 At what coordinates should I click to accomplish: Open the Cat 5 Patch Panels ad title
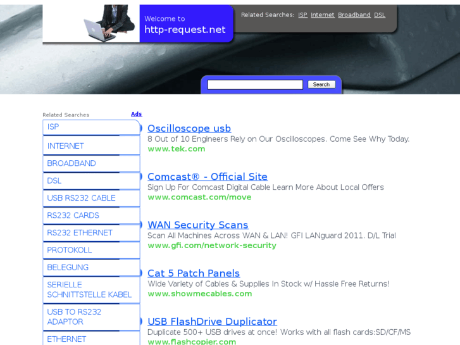[x=194, y=273]
